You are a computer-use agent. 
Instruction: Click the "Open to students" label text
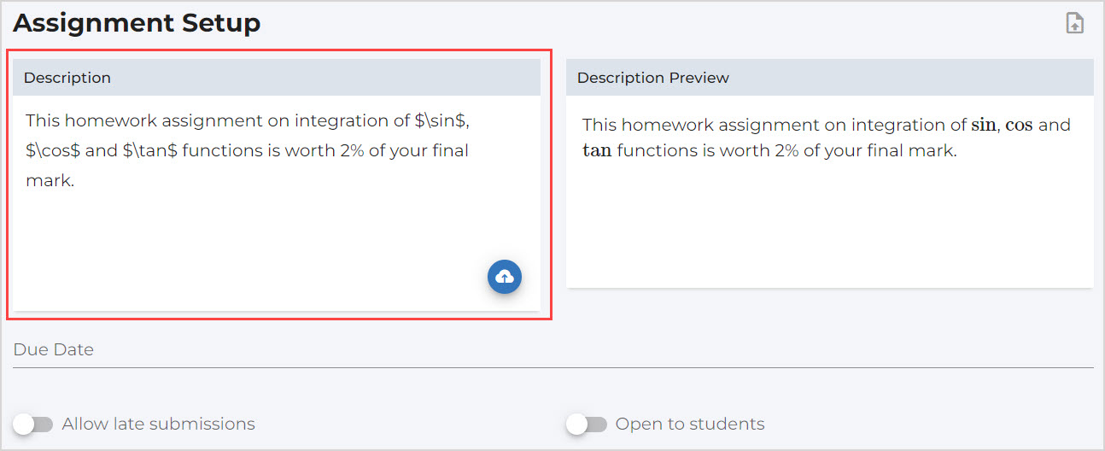689,425
